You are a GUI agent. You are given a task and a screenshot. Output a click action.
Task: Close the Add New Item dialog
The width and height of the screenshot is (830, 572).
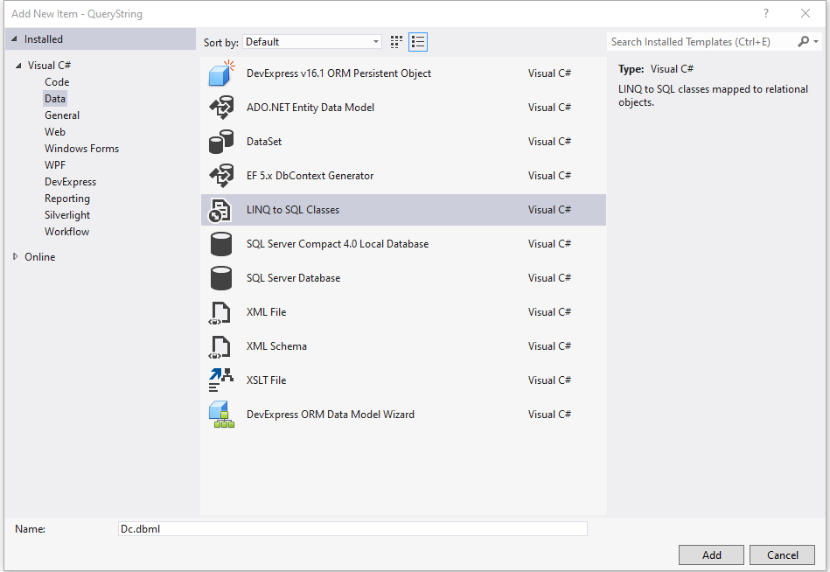806,14
